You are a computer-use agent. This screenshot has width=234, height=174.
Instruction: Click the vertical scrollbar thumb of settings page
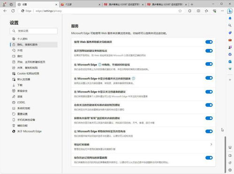pos(225,154)
